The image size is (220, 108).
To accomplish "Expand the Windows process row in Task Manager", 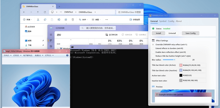I will point(58,48).
